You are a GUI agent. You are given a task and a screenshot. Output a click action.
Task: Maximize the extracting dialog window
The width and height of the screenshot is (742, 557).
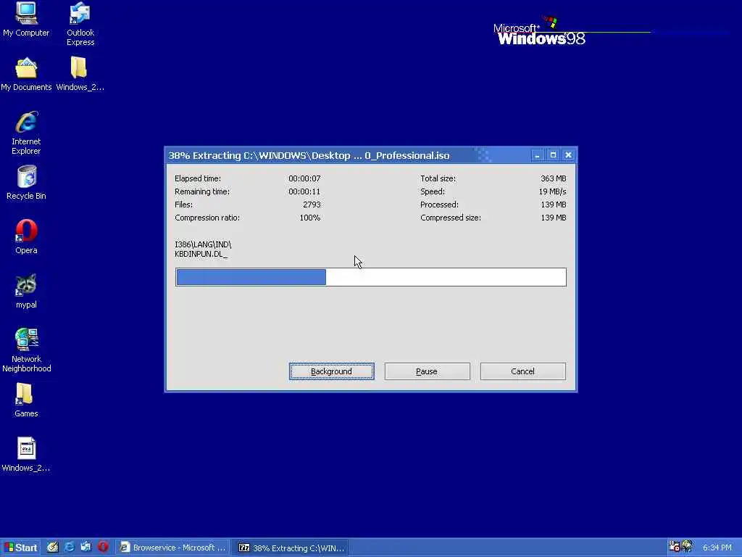[x=553, y=155]
